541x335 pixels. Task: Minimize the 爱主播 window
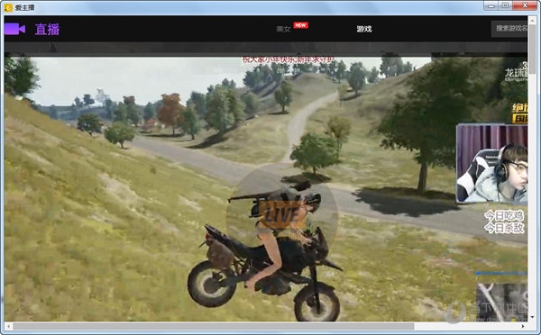pos(491,5)
